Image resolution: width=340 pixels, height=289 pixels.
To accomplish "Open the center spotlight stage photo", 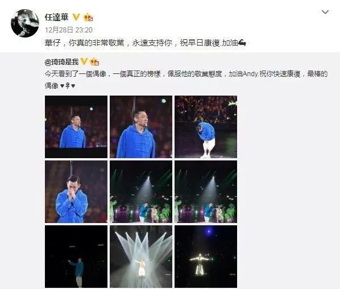I will click(x=141, y=192).
